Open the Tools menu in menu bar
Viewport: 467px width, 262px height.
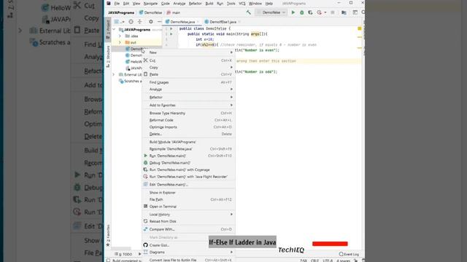(x=231, y=4)
